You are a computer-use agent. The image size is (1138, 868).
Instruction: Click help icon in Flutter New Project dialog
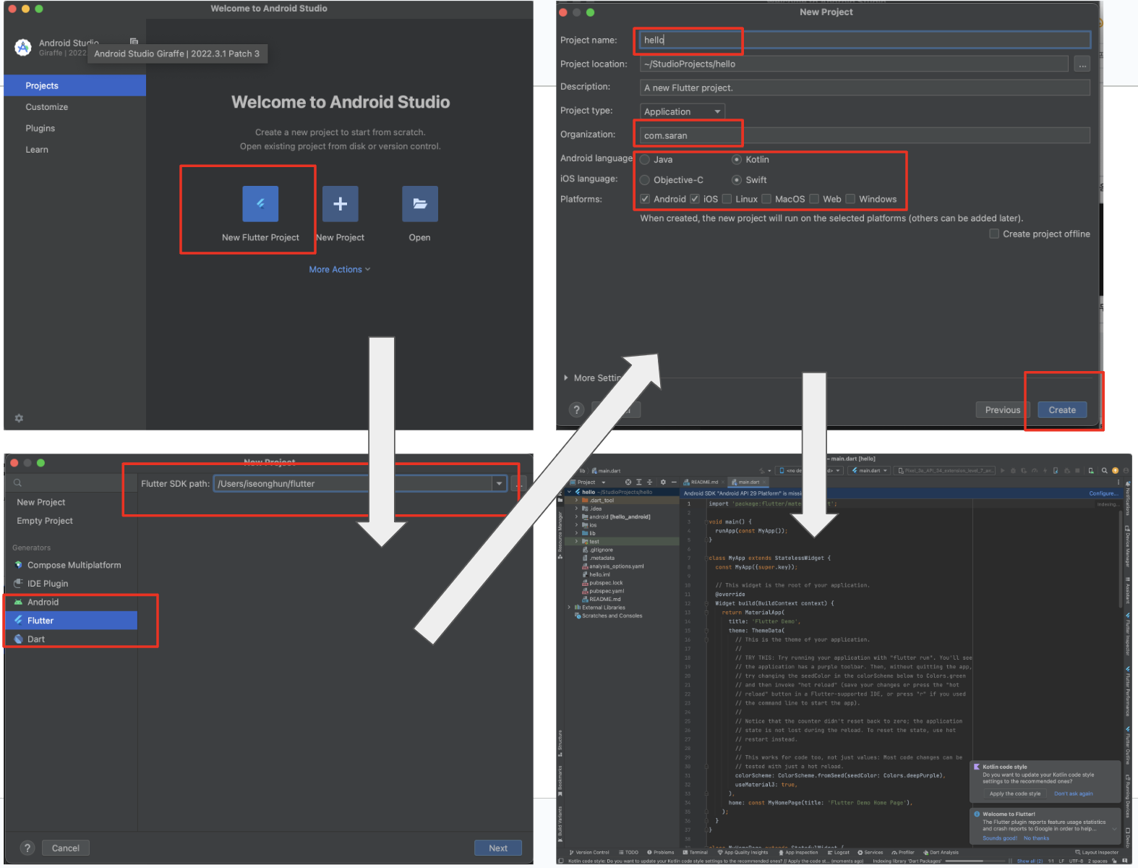pos(576,409)
